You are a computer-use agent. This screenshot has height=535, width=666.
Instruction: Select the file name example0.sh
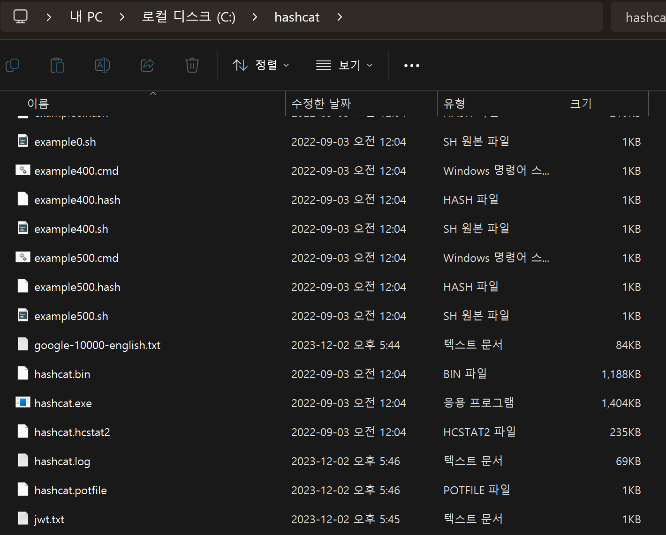pyautogui.click(x=65, y=142)
